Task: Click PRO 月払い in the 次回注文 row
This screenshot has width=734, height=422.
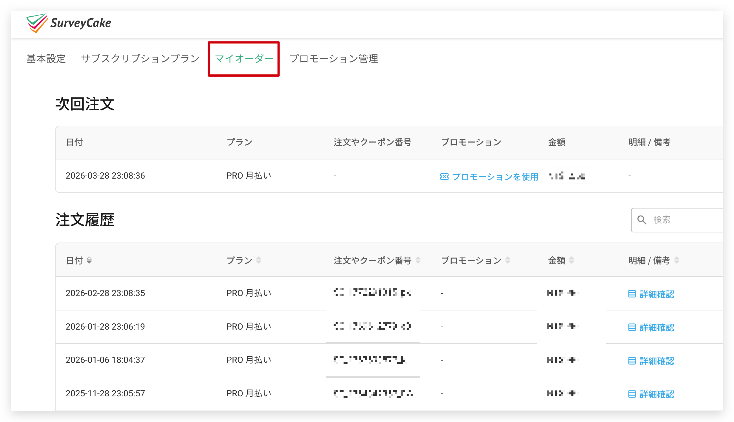Action: 249,176
